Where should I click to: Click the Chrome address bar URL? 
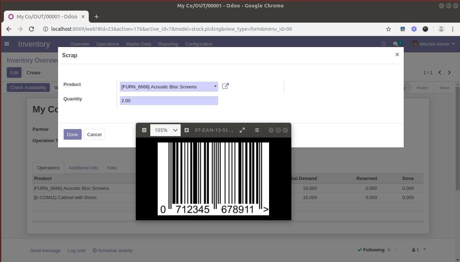[x=171, y=29]
